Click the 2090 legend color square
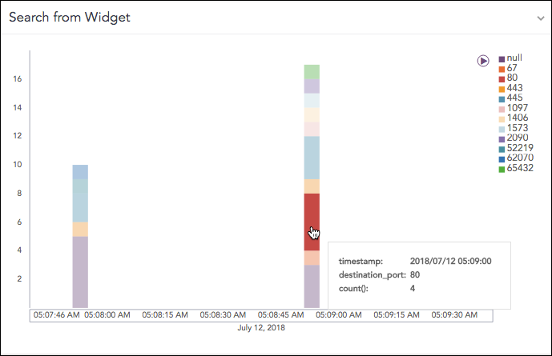The height and width of the screenshot is (356, 552). tap(502, 138)
